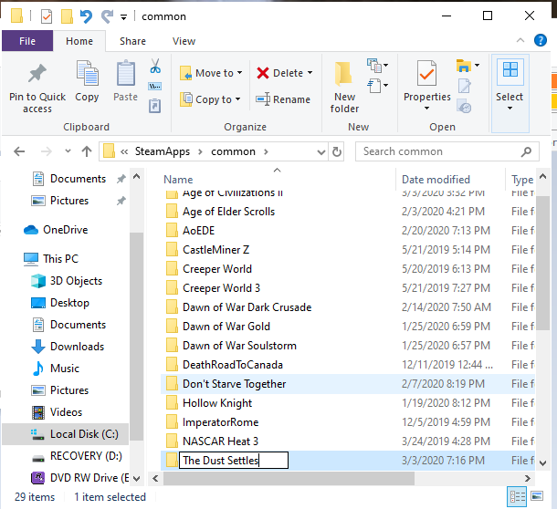Image resolution: width=557 pixels, height=509 pixels.
Task: Click the Redo arrow in title bar
Action: 107,16
